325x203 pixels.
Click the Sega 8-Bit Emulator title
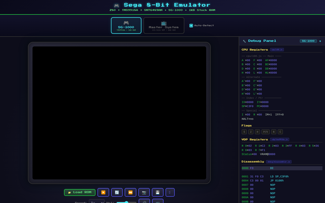point(167,5)
